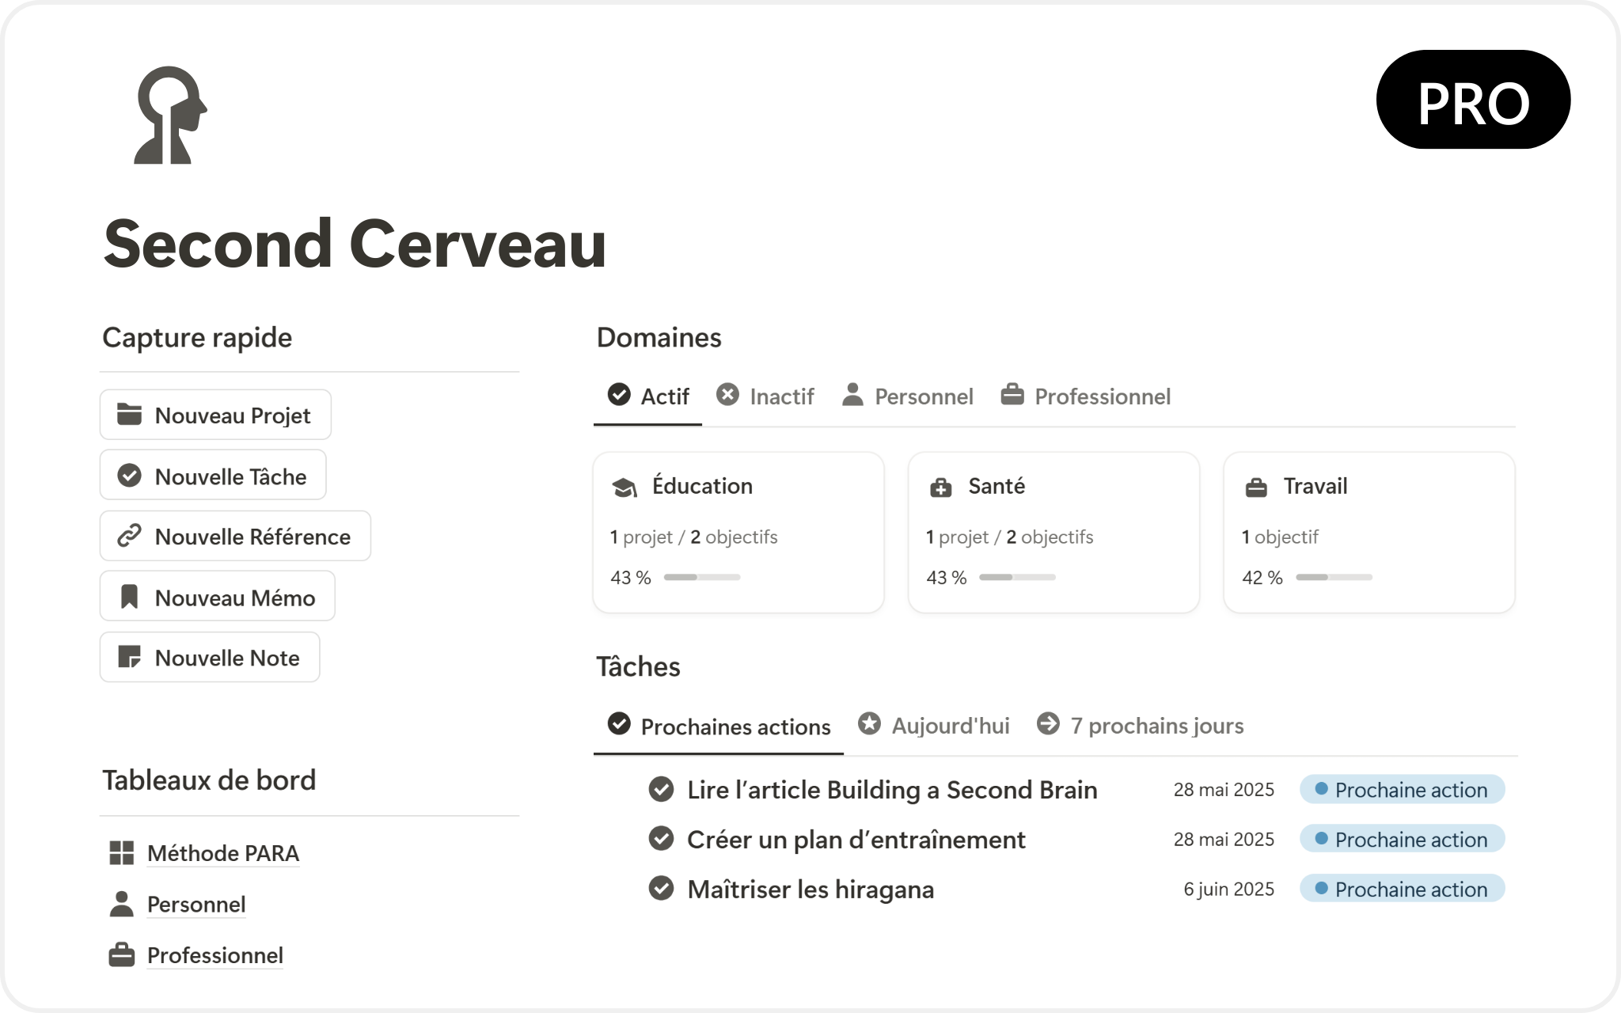Check off the Lire l'article task
Image resolution: width=1621 pixels, height=1013 pixels.
(661, 790)
